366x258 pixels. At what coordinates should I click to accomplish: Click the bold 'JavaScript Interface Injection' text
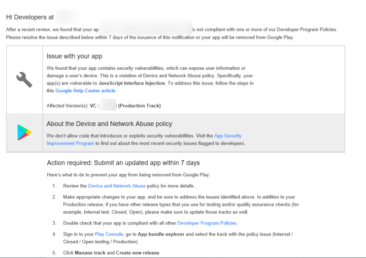132,83
